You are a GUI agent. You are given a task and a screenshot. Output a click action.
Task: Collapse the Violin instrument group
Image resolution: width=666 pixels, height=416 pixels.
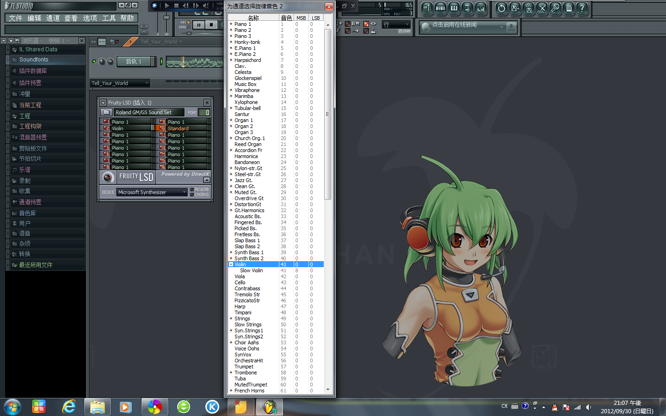click(x=231, y=264)
